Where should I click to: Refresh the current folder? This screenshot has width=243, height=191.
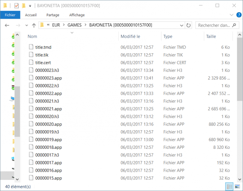tap(188, 25)
